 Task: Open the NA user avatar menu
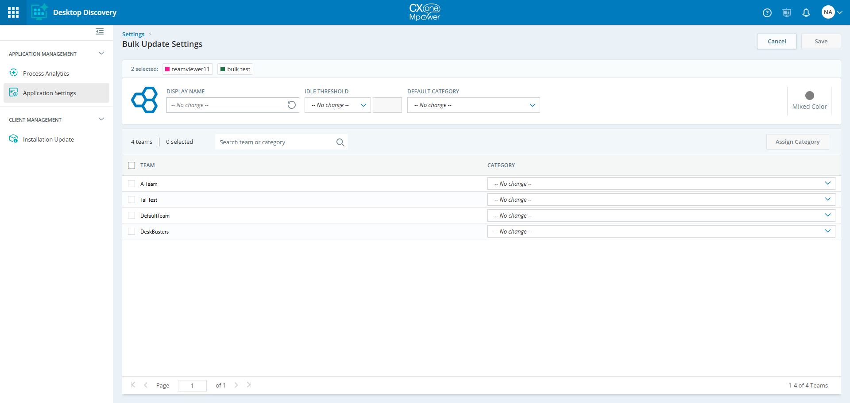click(828, 12)
